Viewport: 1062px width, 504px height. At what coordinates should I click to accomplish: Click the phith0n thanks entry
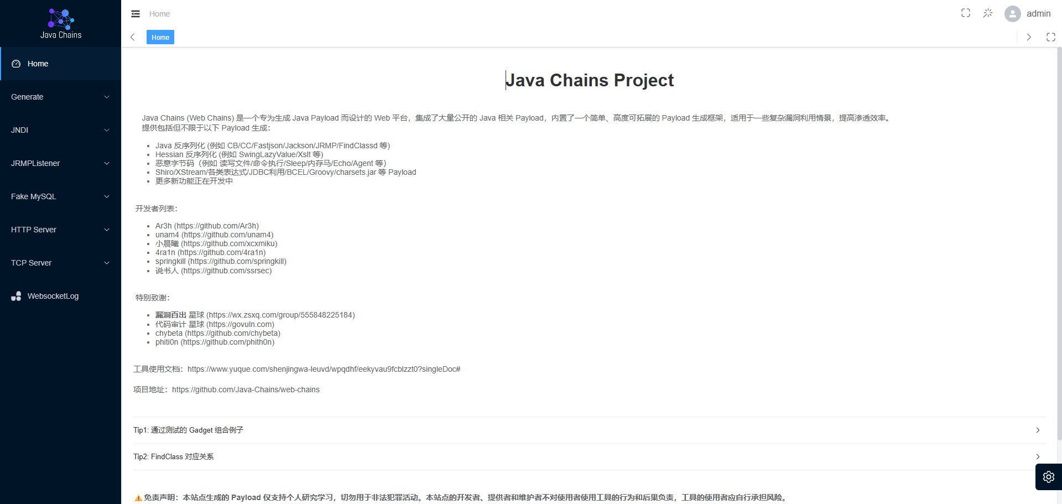[215, 342]
